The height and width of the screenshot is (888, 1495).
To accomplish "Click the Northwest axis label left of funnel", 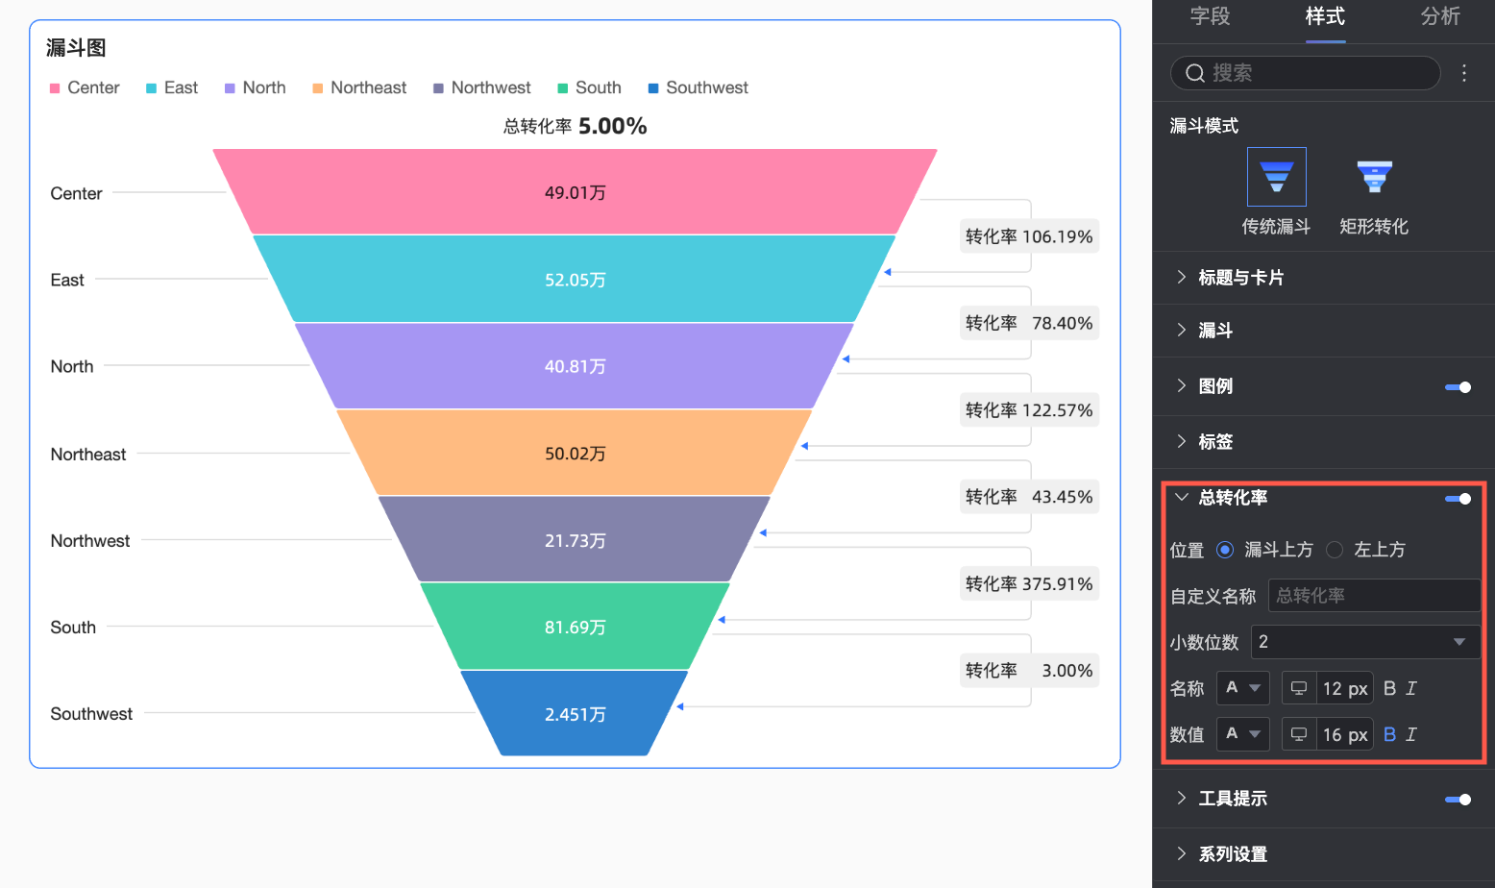I will (90, 541).
